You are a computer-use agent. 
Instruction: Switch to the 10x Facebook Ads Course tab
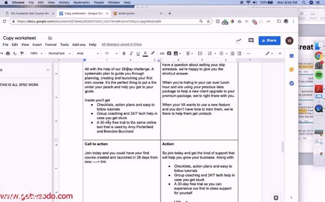pyautogui.click(x=30, y=14)
